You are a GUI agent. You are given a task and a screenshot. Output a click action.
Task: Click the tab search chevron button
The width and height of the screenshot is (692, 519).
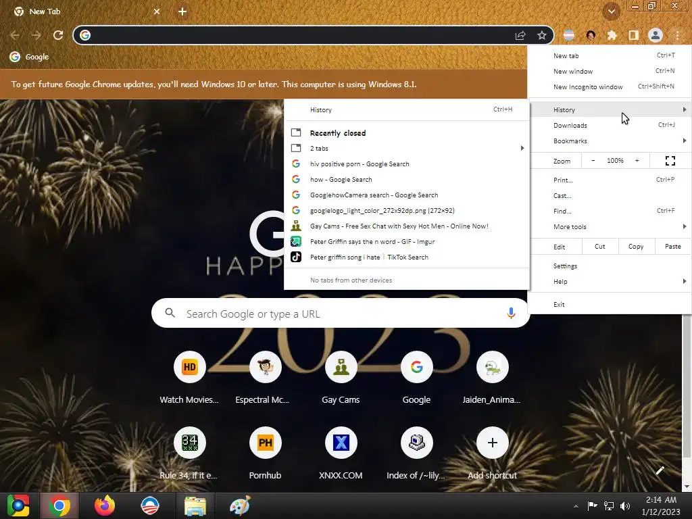pos(611,11)
